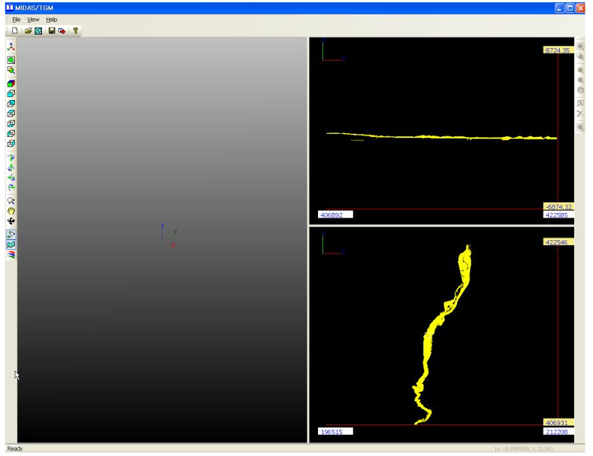This screenshot has width=593, height=456.
Task: Click the XYZ axis triad icon in left toolbar
Action: point(11,47)
